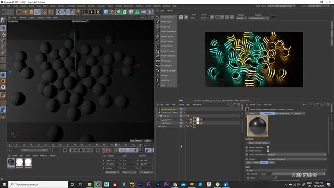
Task: Open the Size mode dropdown
Action: tap(129, 172)
